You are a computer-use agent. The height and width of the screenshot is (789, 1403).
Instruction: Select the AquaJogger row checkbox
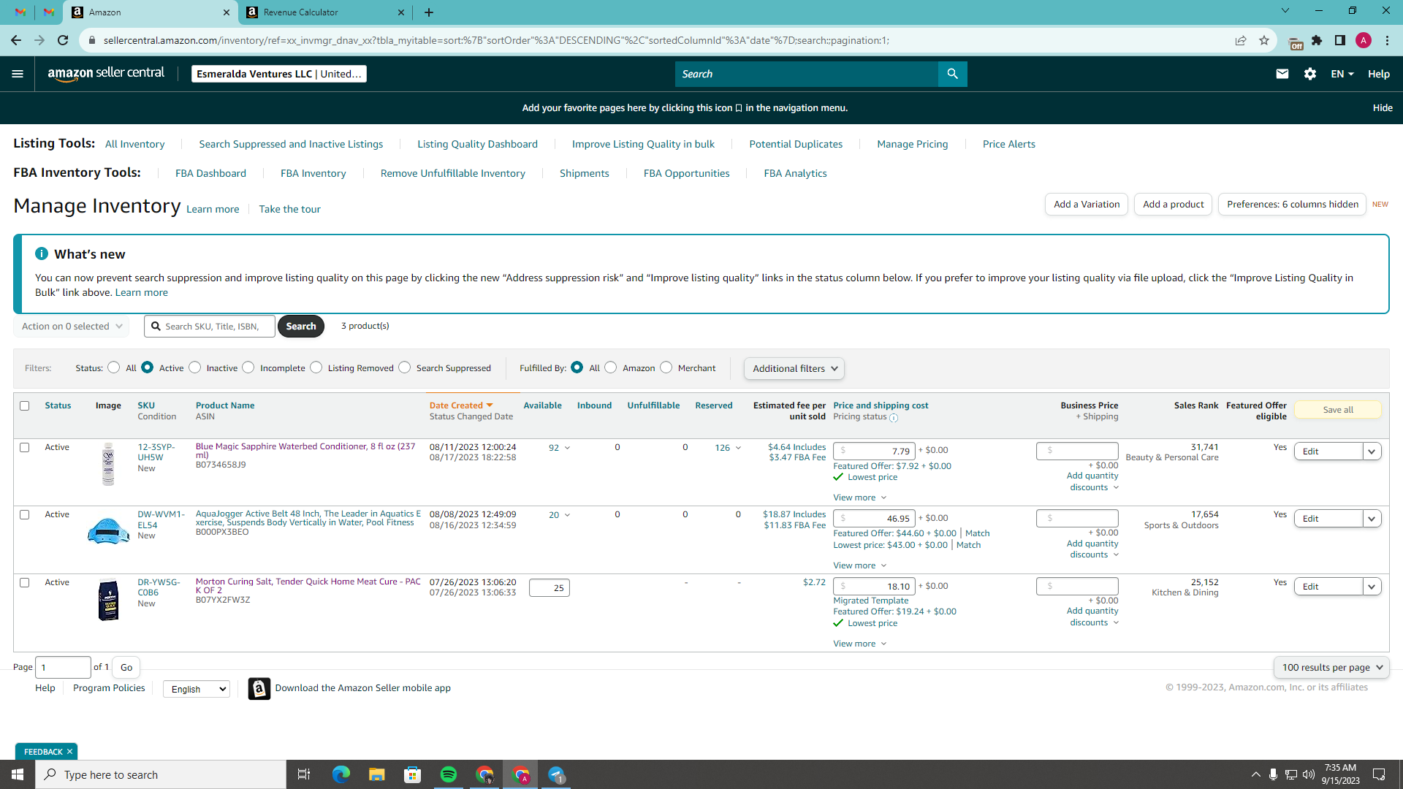[25, 514]
